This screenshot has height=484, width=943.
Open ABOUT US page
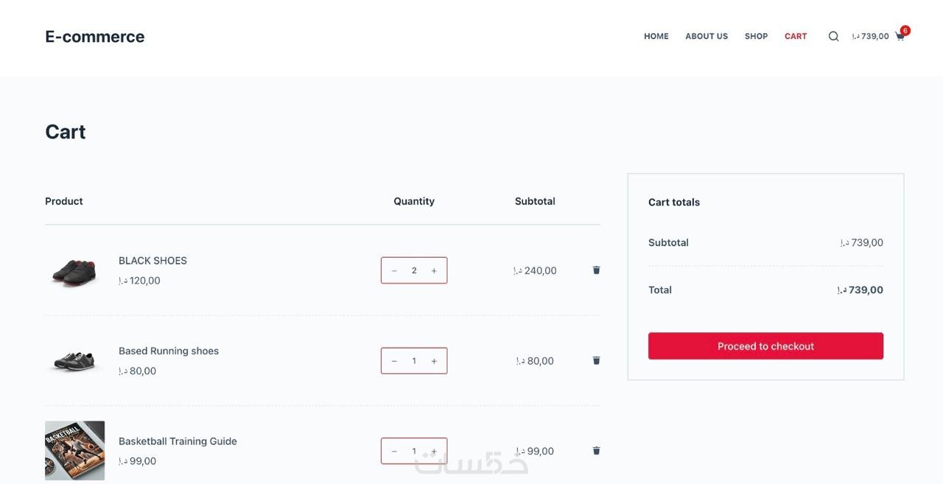707,36
